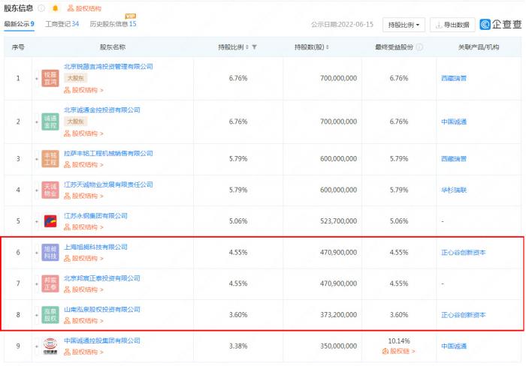The image size is (526, 366).
Task: Click the 企查查 logo
Action: pyautogui.click(x=500, y=25)
